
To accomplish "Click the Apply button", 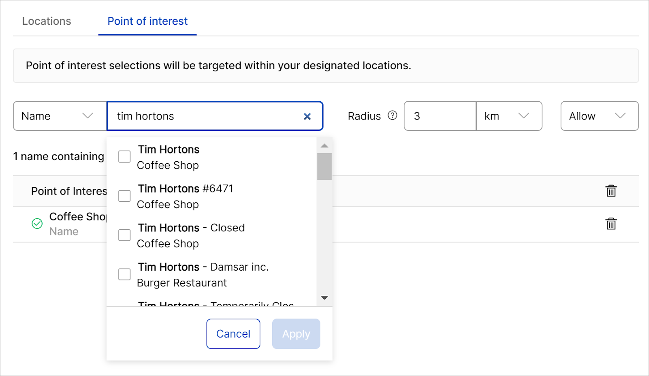I will point(296,334).
